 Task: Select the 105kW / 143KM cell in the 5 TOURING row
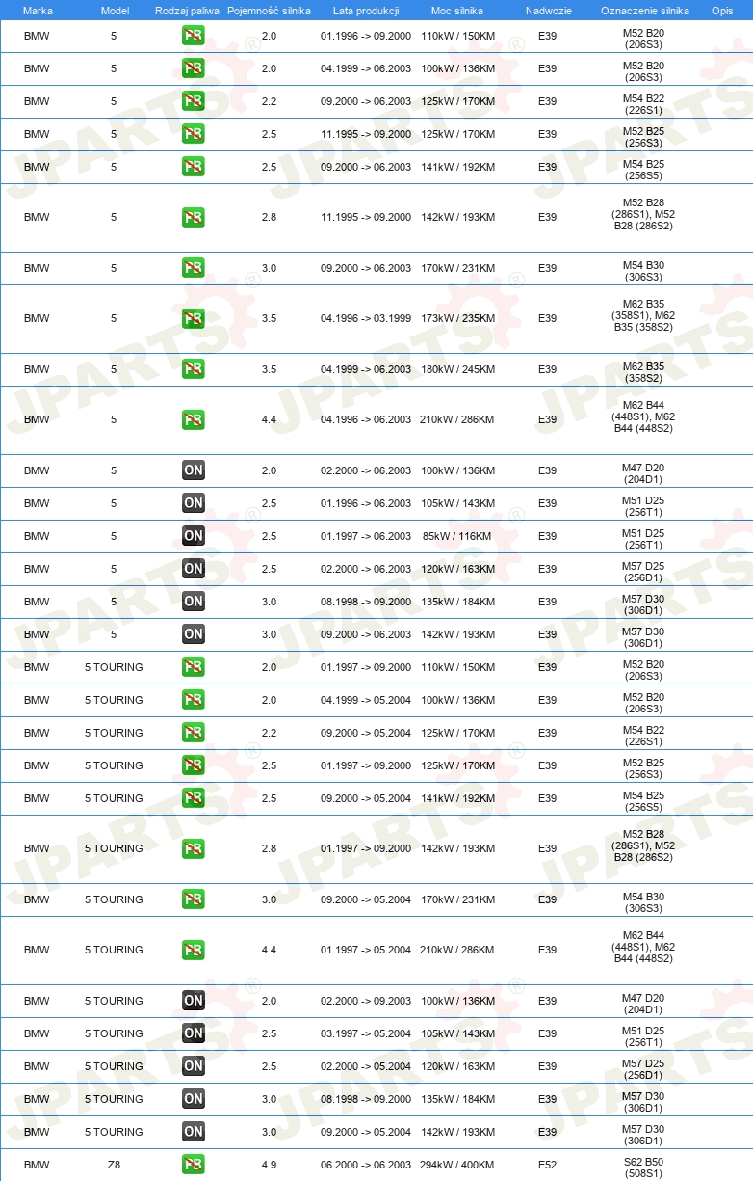point(457,1033)
